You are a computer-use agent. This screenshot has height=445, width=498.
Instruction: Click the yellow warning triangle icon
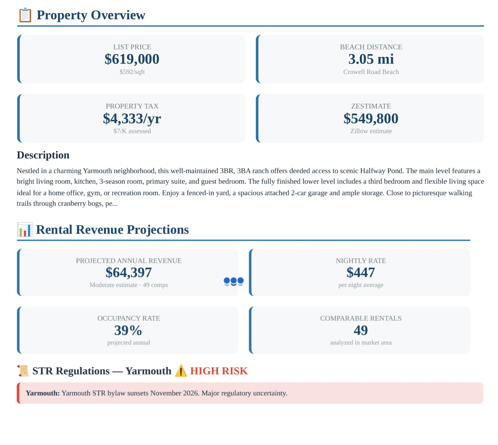point(181,371)
